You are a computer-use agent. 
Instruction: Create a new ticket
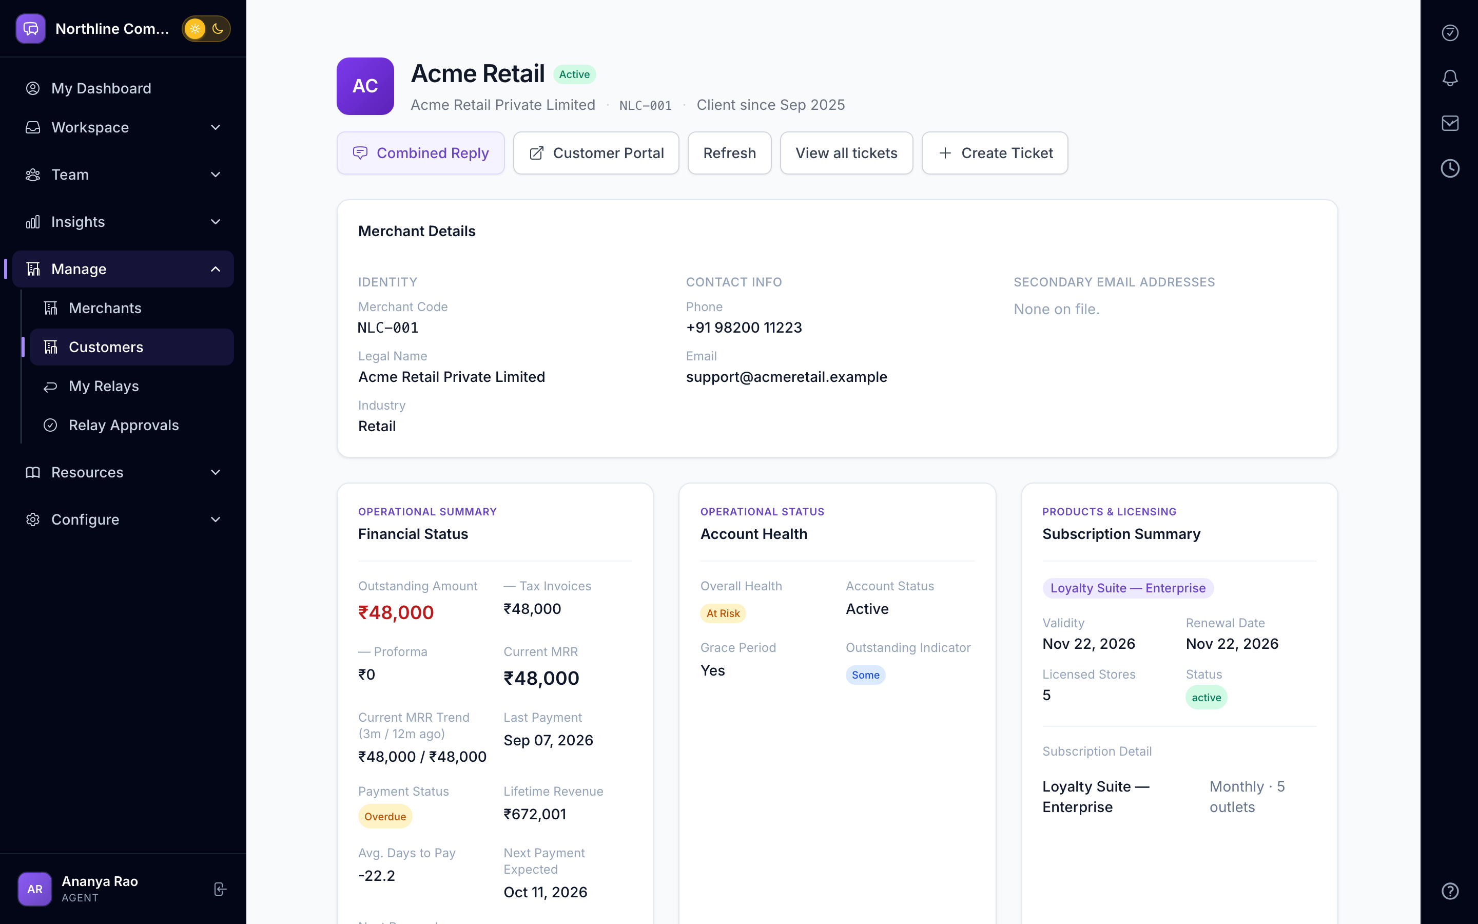coord(995,153)
